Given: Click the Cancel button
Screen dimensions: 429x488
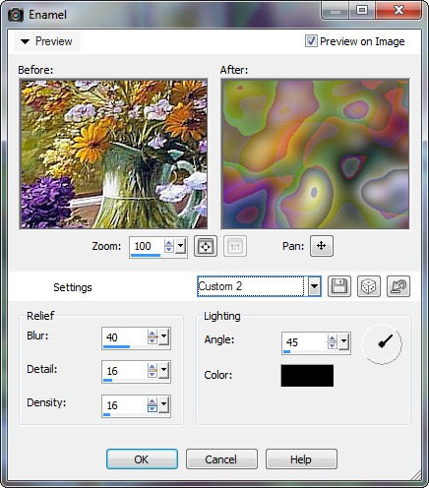Looking at the screenshot, I should point(221,459).
